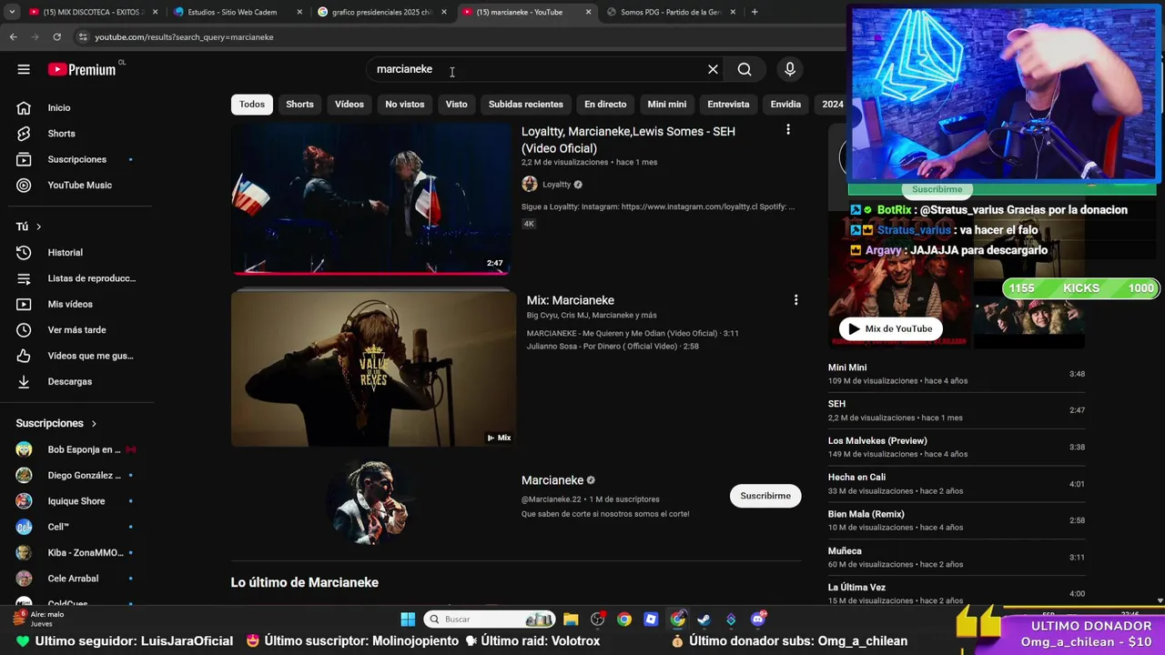The image size is (1165, 655).
Task: Open the Windows Start menu
Action: click(x=408, y=620)
